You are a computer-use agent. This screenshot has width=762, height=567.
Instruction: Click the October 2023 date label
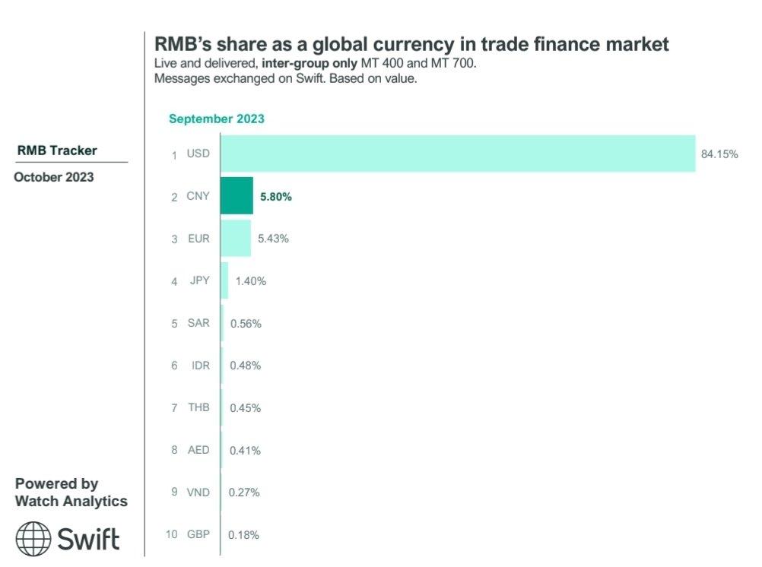pyautogui.click(x=54, y=177)
